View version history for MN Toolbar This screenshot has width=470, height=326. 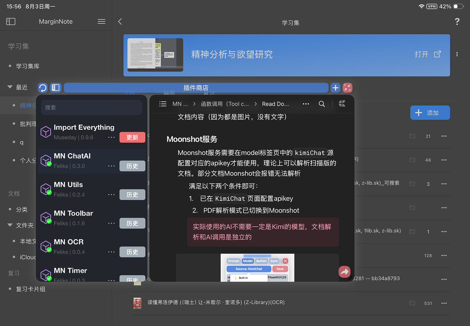[132, 224]
